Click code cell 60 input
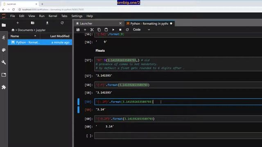 click(178, 119)
